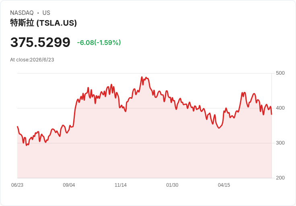Click the 400 y-axis price label
Image resolution: width=296 pixels, height=206 pixels.
pos(280,108)
